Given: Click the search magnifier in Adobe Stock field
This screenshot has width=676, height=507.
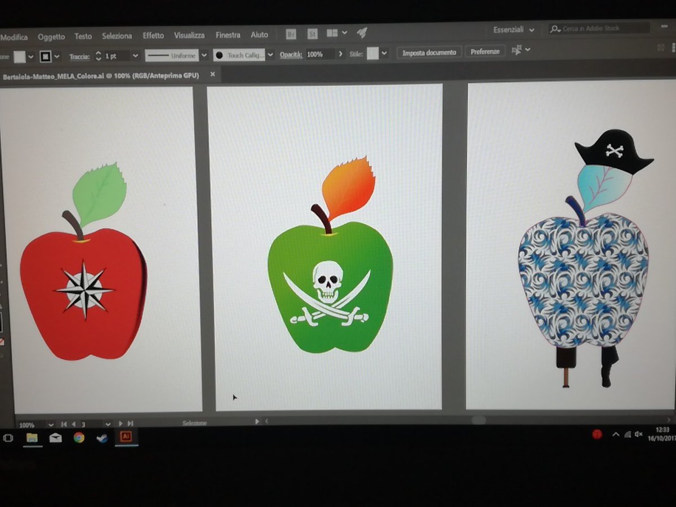Looking at the screenshot, I should 556,29.
